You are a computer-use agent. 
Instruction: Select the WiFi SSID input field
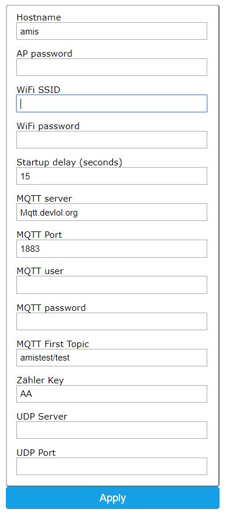point(112,103)
